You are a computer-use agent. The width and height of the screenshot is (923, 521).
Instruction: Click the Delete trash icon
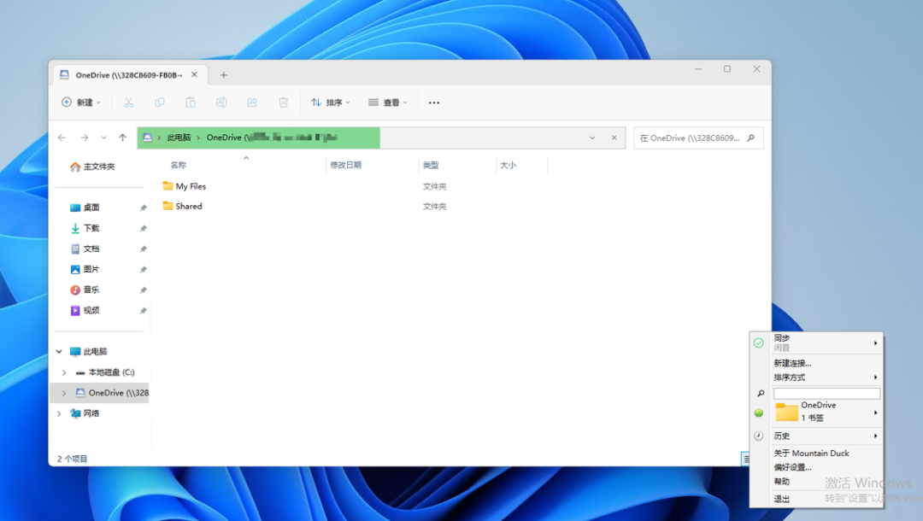click(x=283, y=102)
